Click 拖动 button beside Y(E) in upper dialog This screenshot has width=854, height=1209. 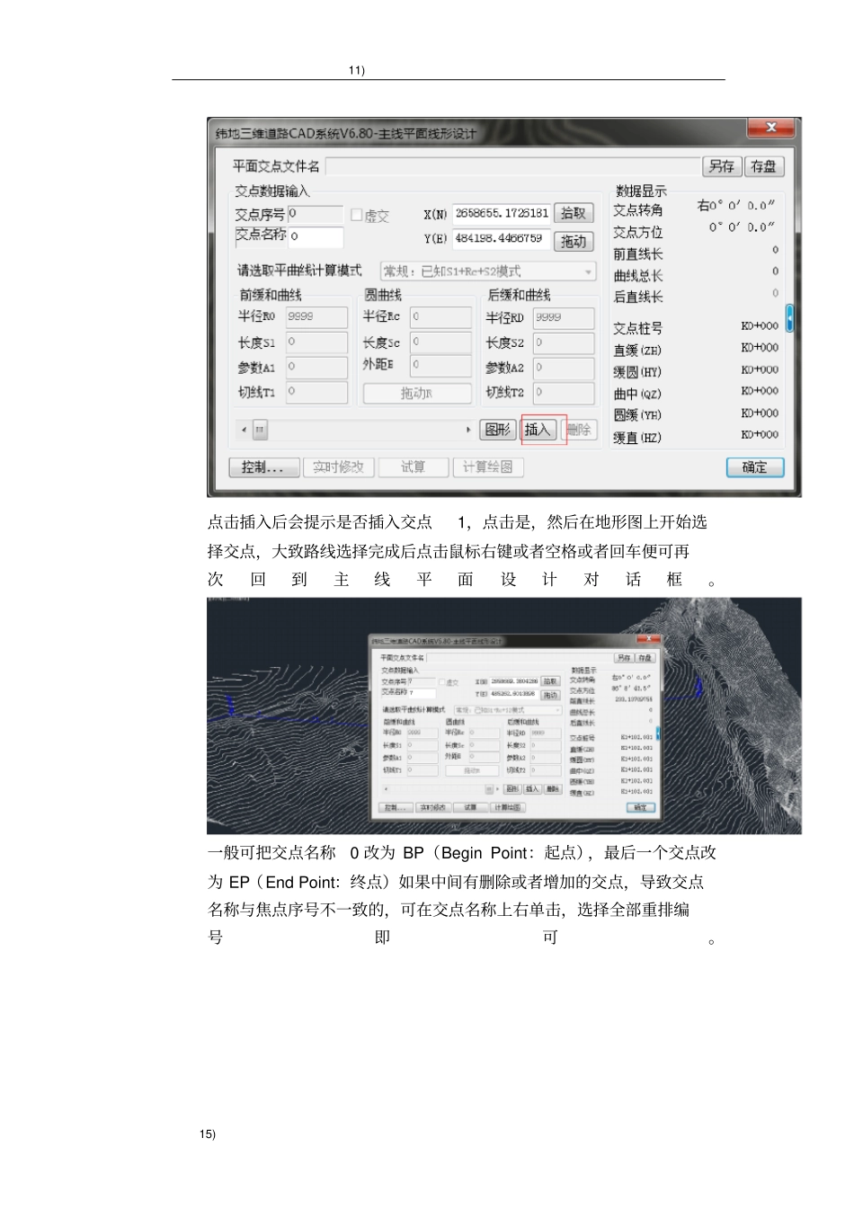[574, 241]
